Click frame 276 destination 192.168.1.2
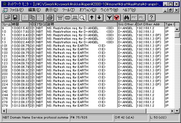This screenshot has width=181, height=123. click(x=146, y=99)
